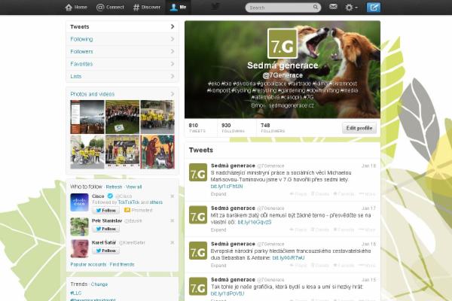
Task: Open the Discover tab
Action: point(147,8)
